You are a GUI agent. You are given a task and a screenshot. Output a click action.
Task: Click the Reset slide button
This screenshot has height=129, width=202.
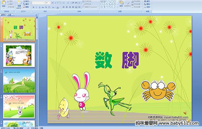click(x=26, y=4)
